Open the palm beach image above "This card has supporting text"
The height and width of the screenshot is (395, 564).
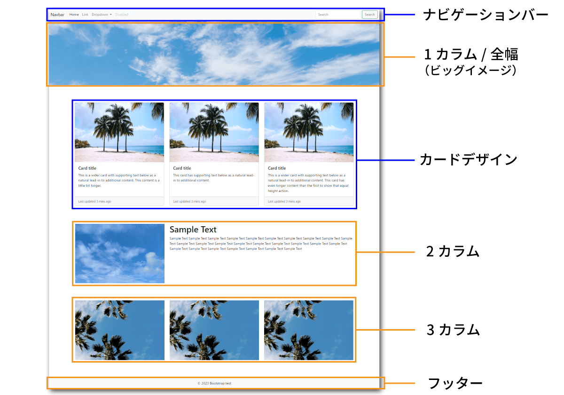click(214, 133)
